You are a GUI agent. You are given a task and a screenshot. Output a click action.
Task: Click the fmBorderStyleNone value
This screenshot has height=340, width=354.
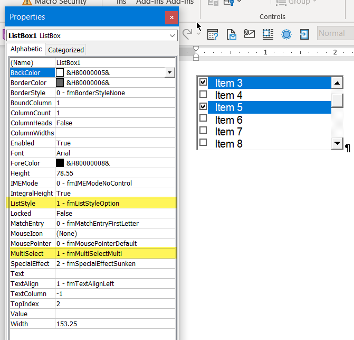coord(91,93)
